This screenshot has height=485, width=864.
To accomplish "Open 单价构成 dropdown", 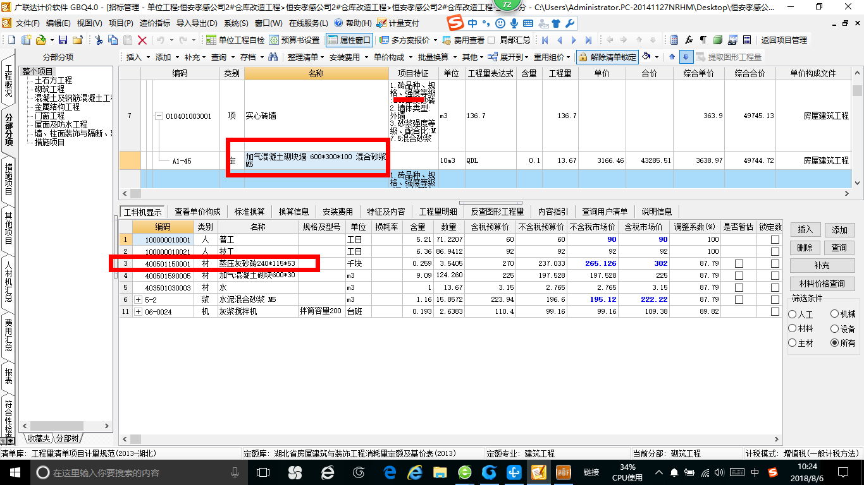I will (x=392, y=57).
